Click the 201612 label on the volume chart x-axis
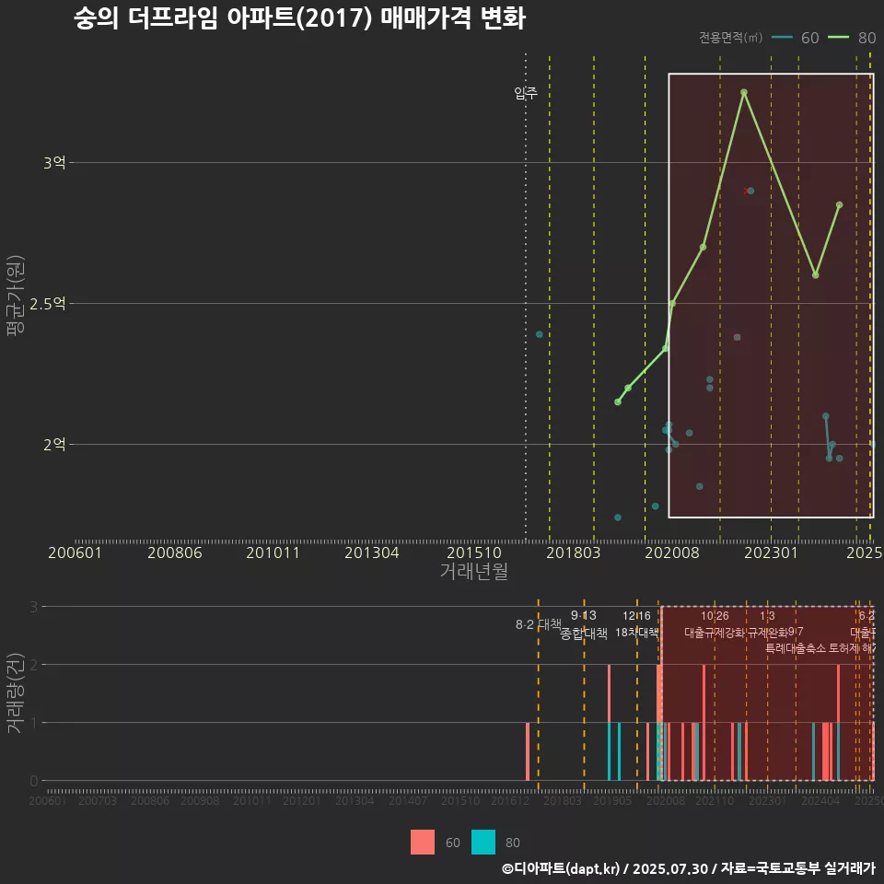The width and height of the screenshot is (884, 884). 510,800
